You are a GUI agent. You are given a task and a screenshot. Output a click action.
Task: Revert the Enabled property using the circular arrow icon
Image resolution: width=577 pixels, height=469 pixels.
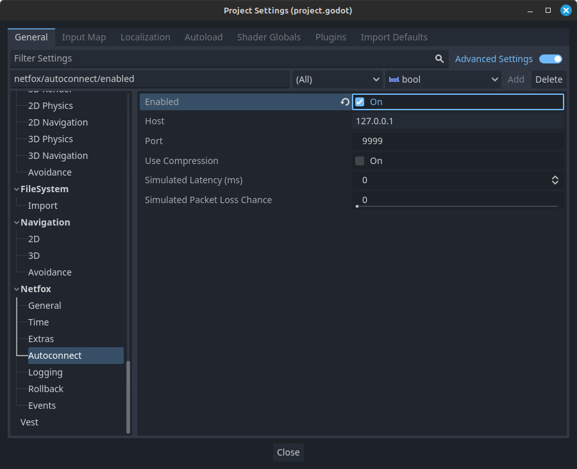(345, 102)
